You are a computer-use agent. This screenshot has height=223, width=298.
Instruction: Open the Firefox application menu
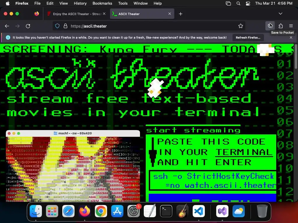click(22, 3)
